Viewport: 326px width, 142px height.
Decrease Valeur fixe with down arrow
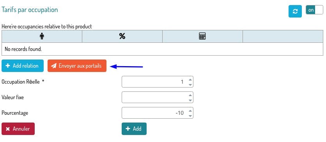pyautogui.click(x=190, y=100)
